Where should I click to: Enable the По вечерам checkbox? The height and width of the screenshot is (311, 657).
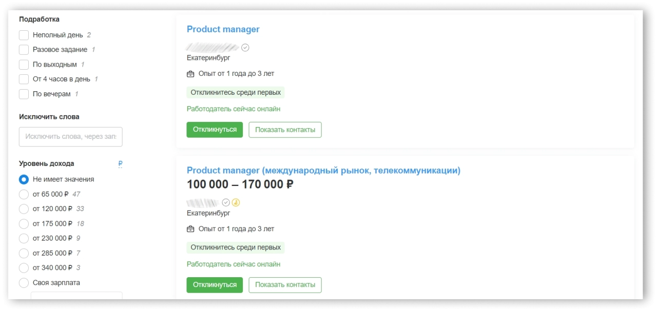coord(24,94)
